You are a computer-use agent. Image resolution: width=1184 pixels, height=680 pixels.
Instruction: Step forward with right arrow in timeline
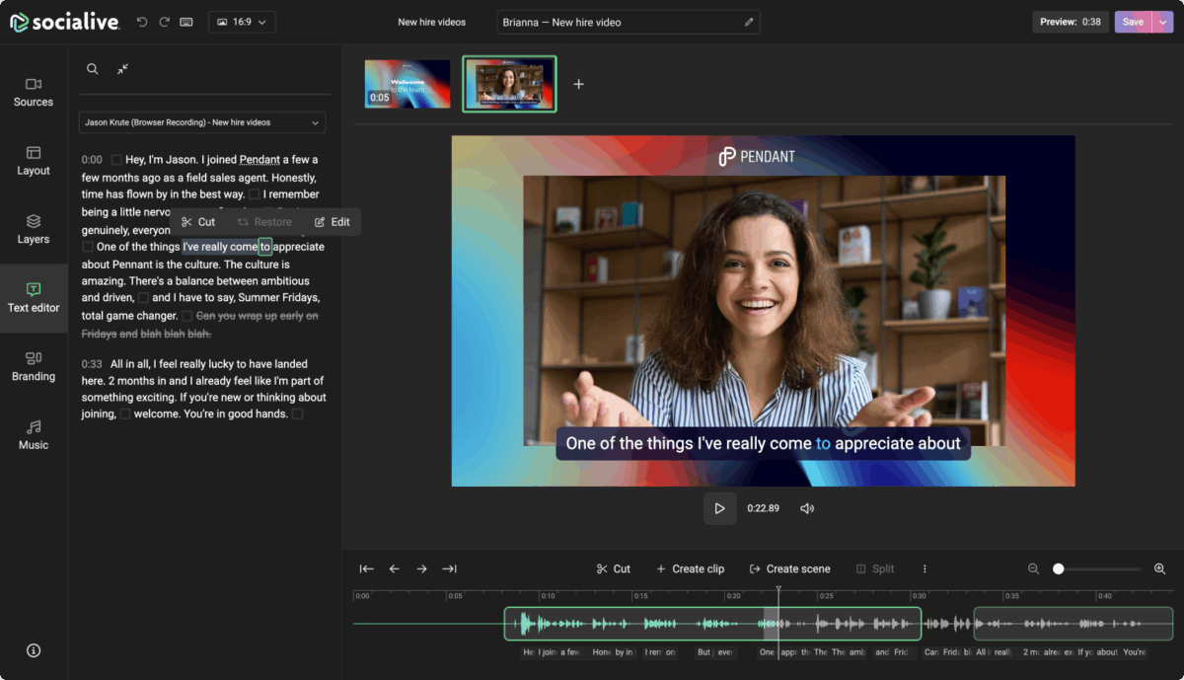[x=422, y=568]
